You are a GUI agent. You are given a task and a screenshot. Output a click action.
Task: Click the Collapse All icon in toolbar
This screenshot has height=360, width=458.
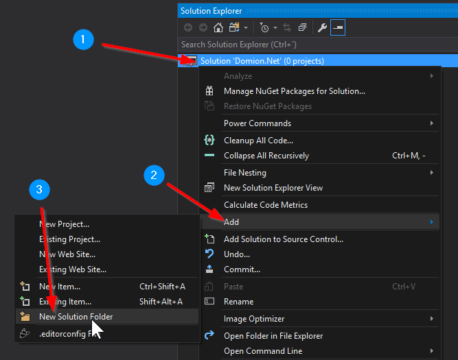(302, 27)
